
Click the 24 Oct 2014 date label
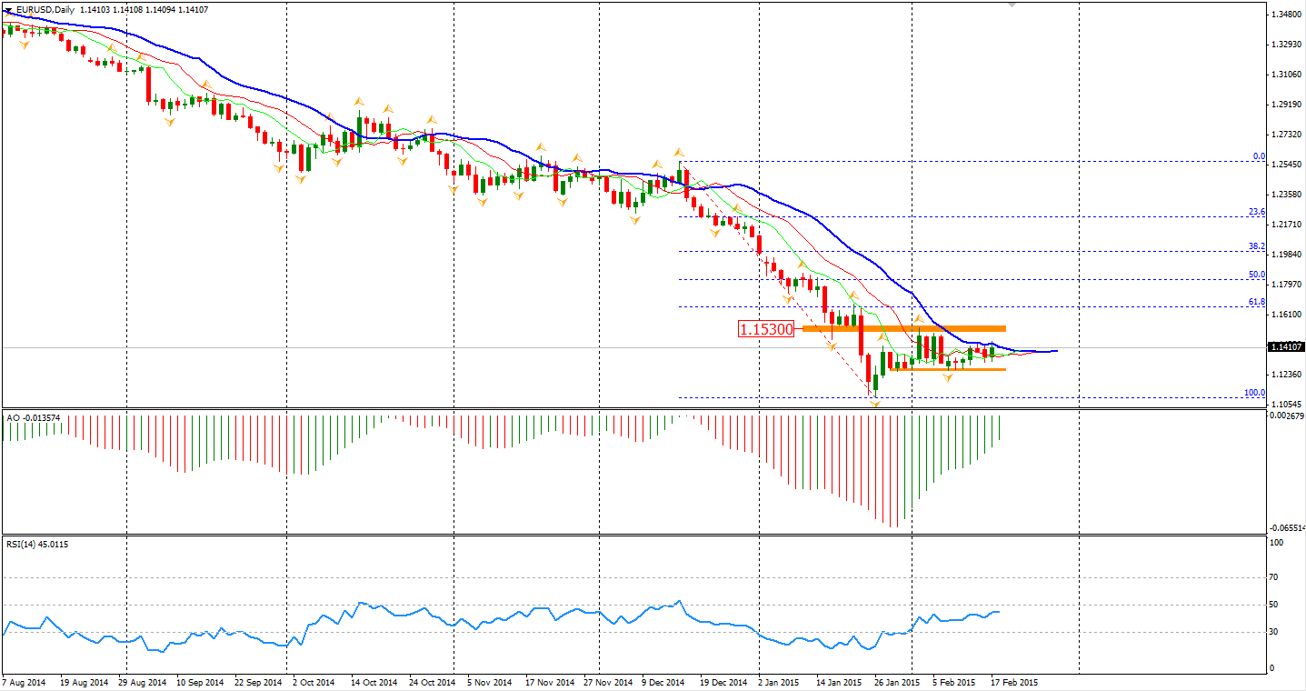[433, 681]
